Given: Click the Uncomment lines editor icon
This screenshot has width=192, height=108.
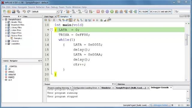Looking at the screenshot, I should tap(105, 20).
